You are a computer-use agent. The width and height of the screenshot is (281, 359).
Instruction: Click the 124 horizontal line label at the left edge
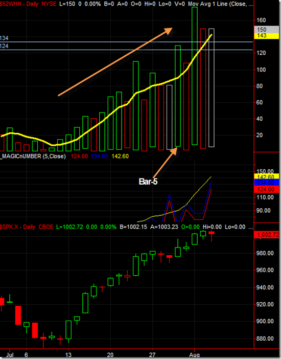pyautogui.click(x=4, y=46)
